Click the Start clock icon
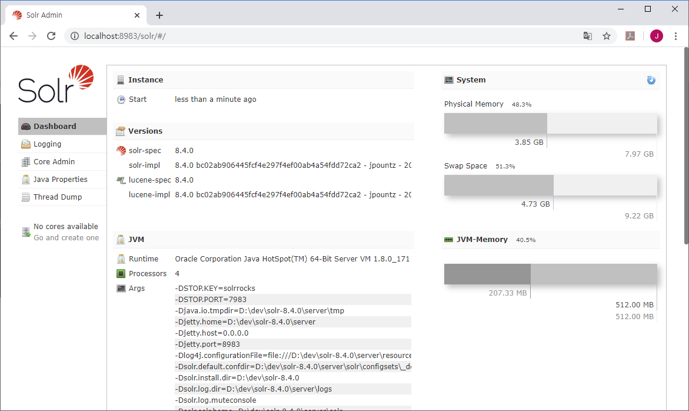Image resolution: width=689 pixels, height=411 pixels. [121, 100]
